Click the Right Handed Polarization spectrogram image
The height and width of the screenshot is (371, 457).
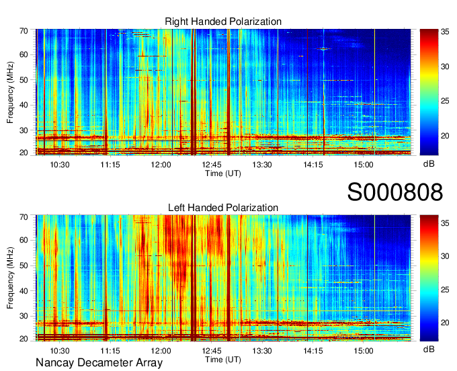pos(223,92)
